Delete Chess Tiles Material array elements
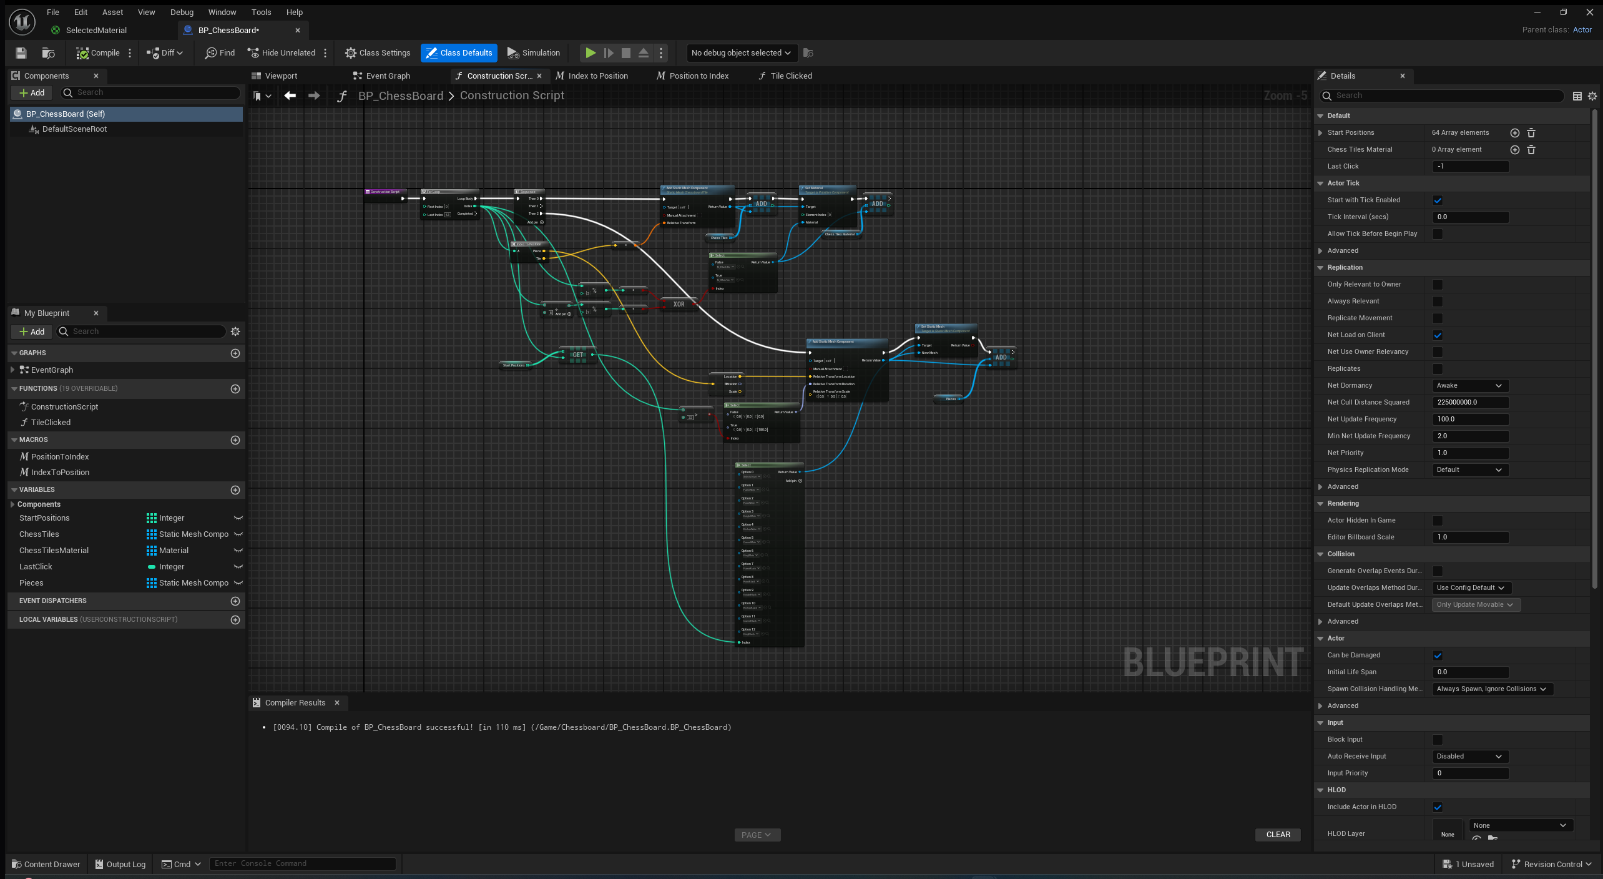 1531,150
